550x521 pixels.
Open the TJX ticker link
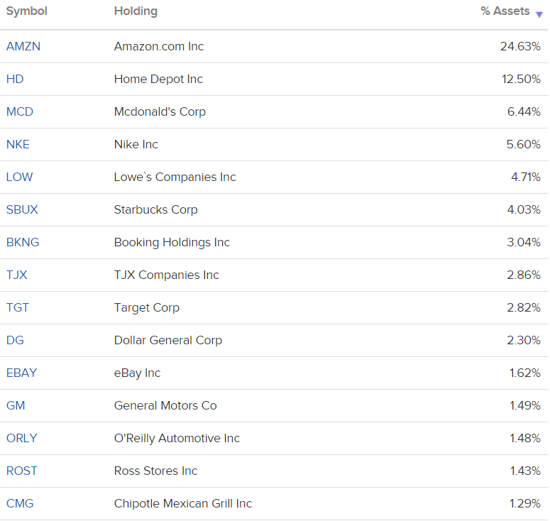click(x=17, y=275)
